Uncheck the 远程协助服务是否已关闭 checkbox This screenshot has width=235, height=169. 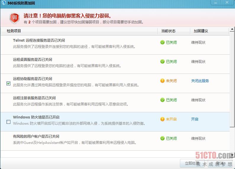point(9,83)
